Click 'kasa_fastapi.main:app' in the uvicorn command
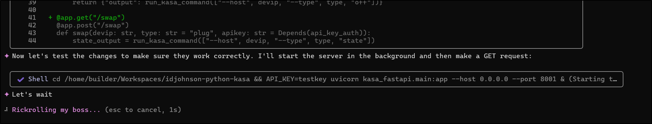 pyautogui.click(x=405, y=79)
